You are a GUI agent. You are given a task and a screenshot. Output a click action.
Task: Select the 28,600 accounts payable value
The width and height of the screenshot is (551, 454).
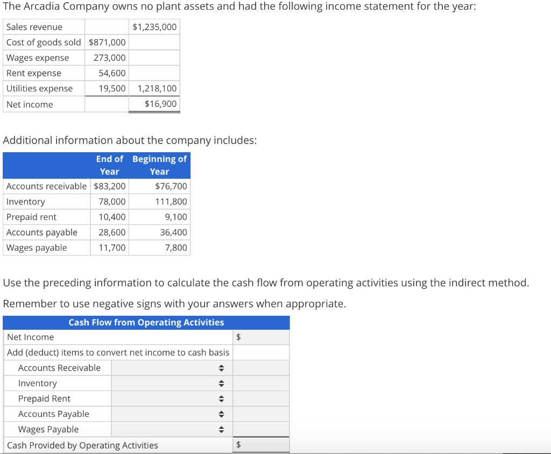[112, 232]
